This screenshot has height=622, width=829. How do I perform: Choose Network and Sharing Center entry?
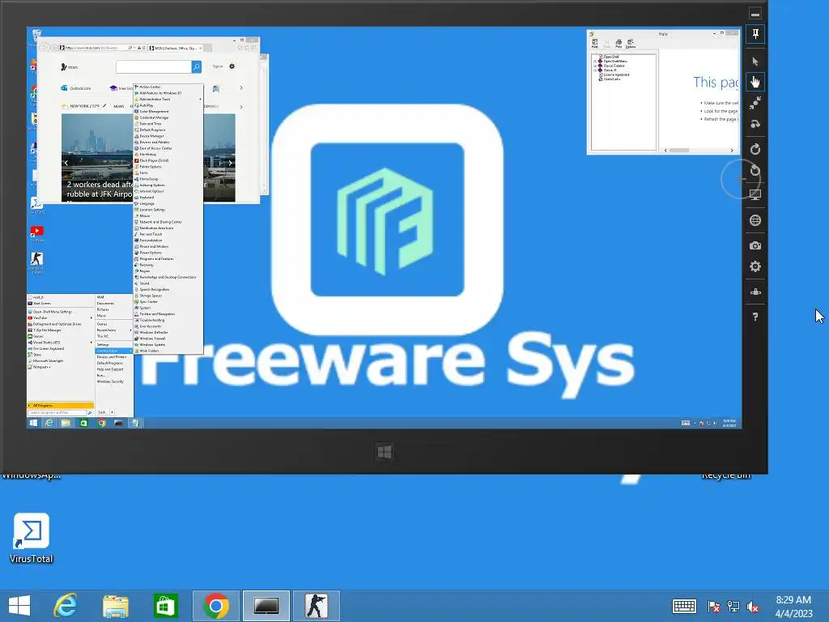168,222
